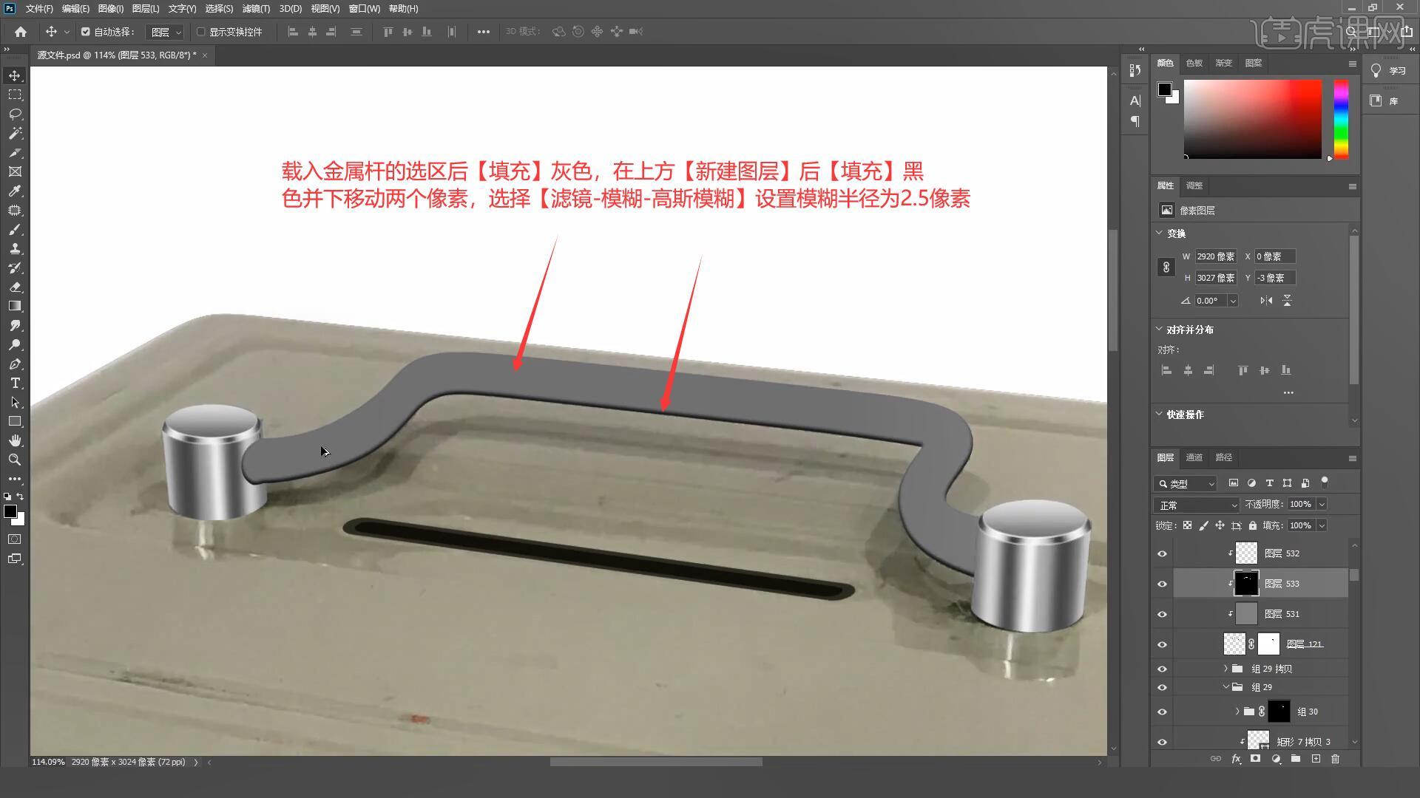Image resolution: width=1420 pixels, height=798 pixels.
Task: Expand the 组 29 拷贝 group
Action: click(x=1225, y=669)
